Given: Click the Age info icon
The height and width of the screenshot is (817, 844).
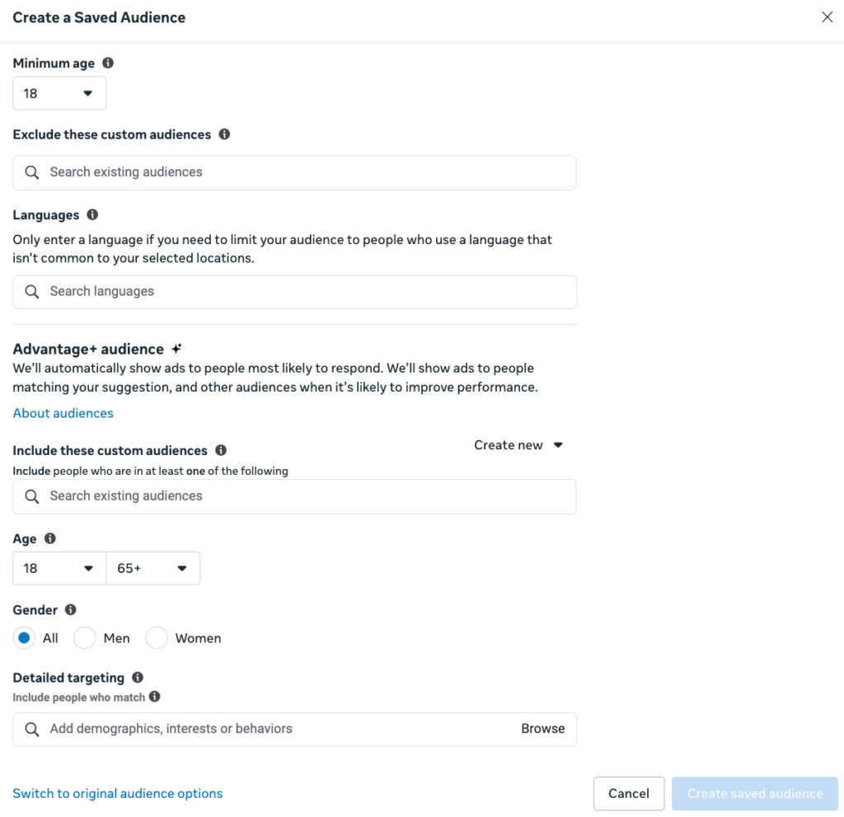Looking at the screenshot, I should pos(49,538).
